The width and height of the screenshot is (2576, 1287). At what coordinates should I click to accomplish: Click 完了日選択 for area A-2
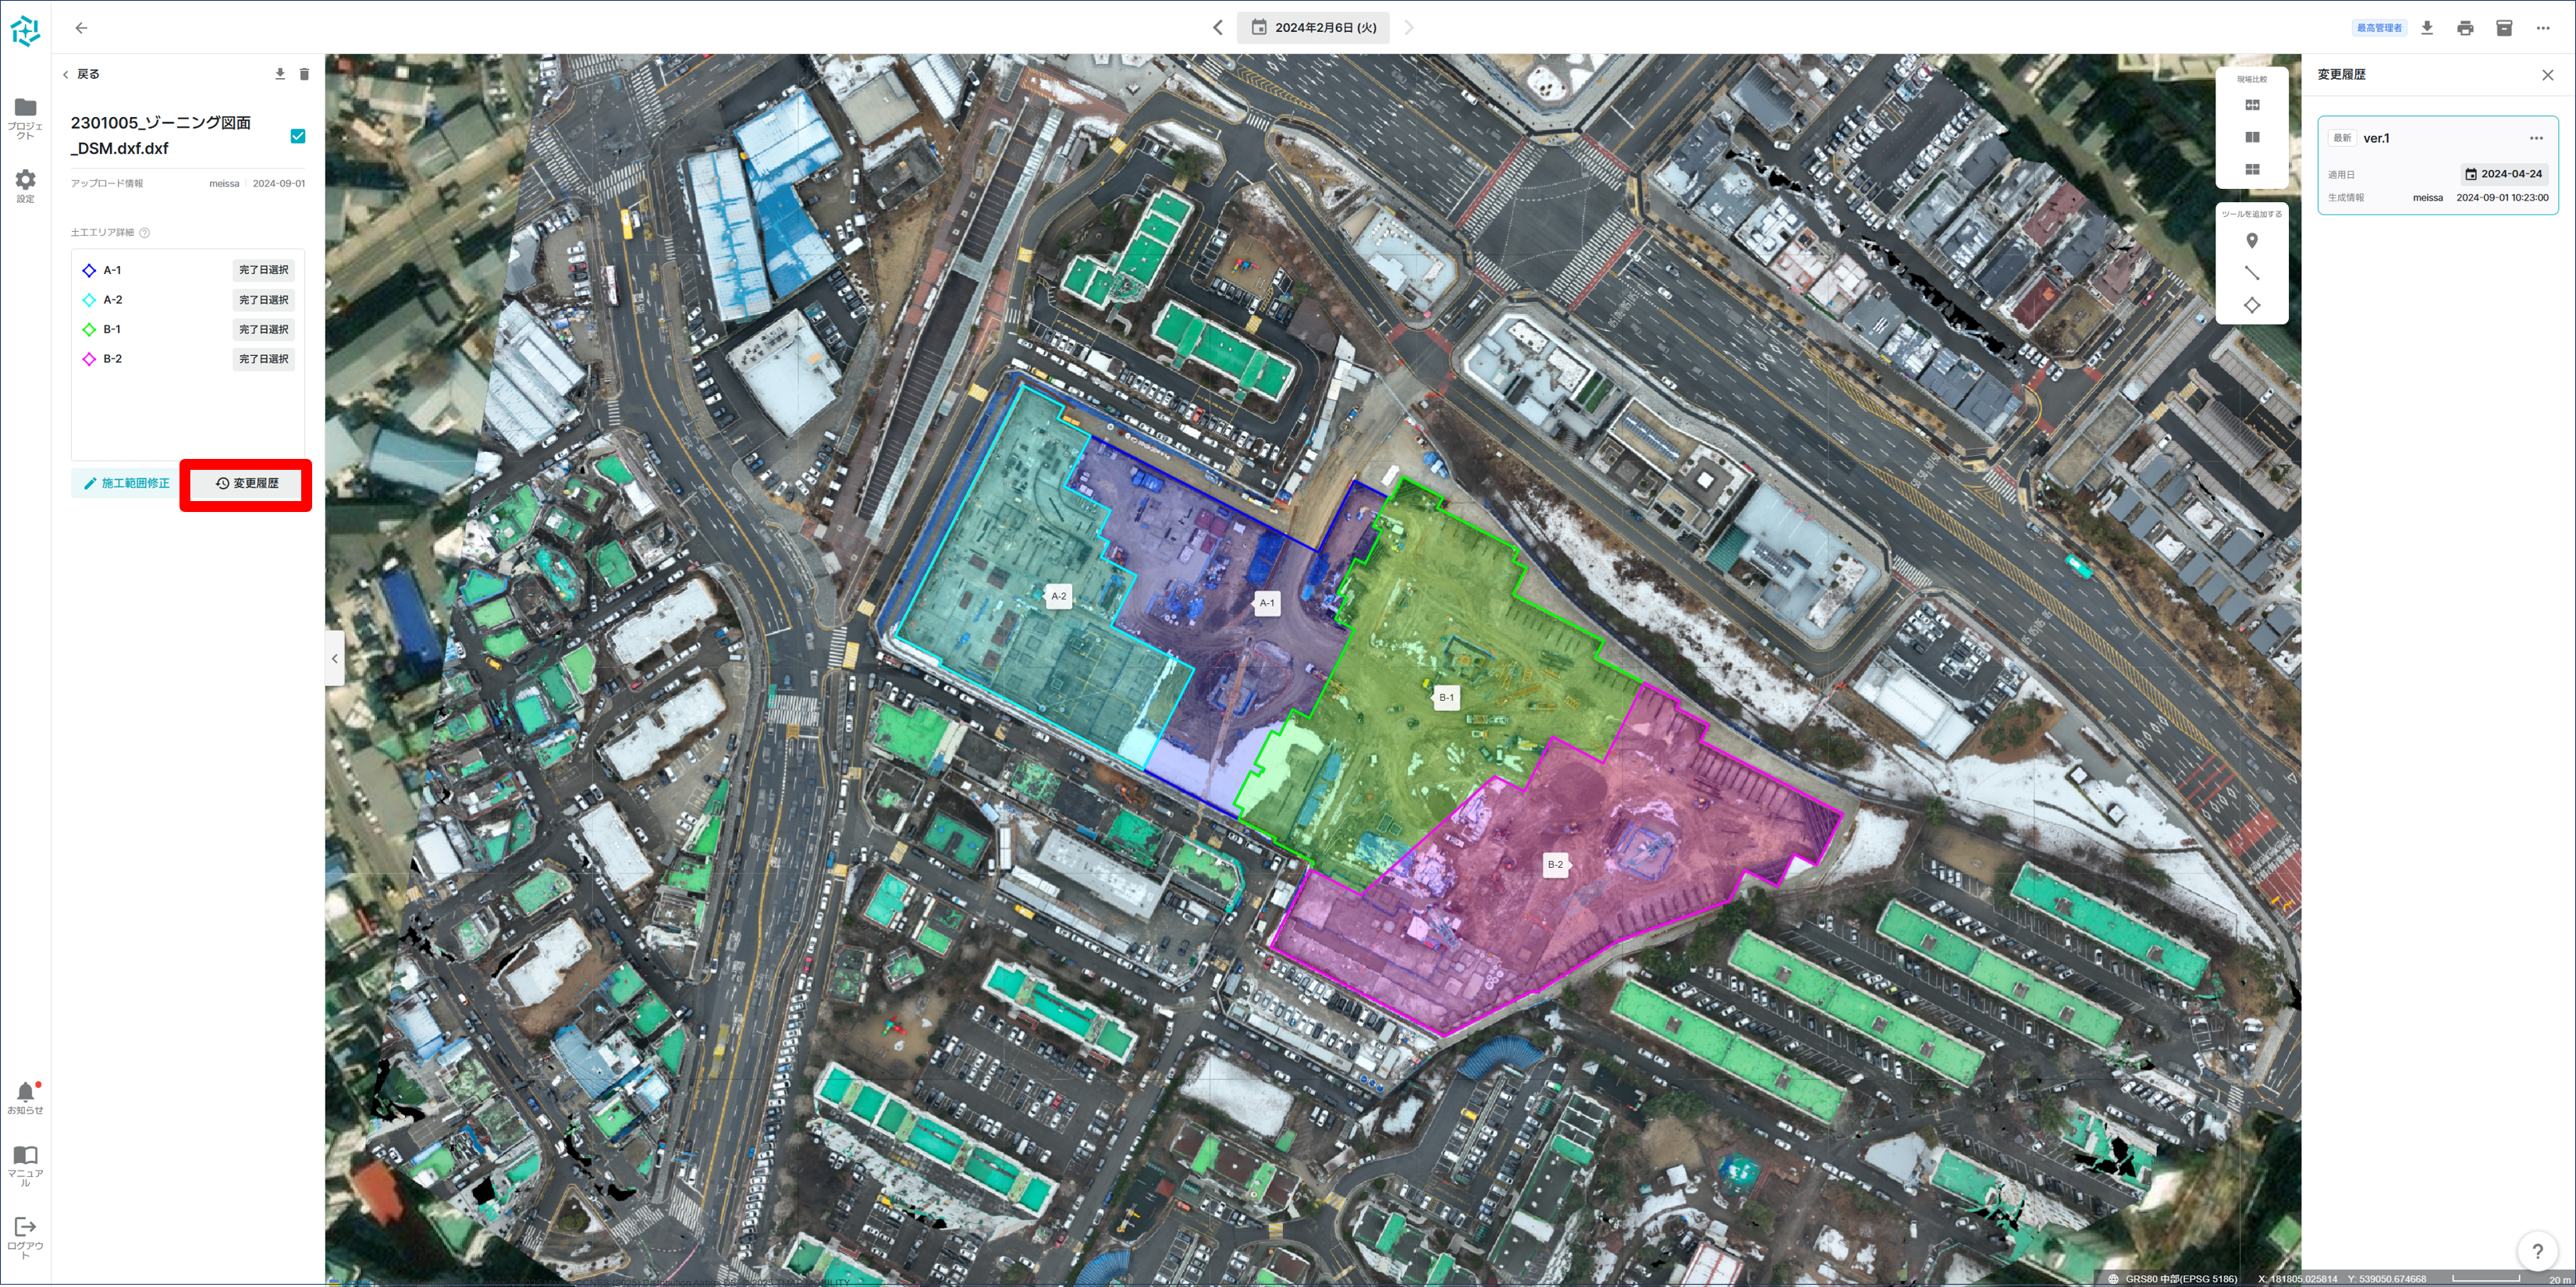263,300
